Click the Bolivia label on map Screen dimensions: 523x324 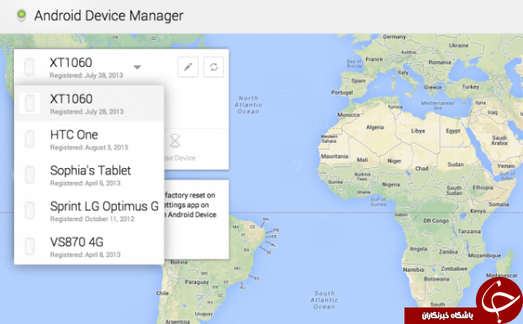(179, 262)
